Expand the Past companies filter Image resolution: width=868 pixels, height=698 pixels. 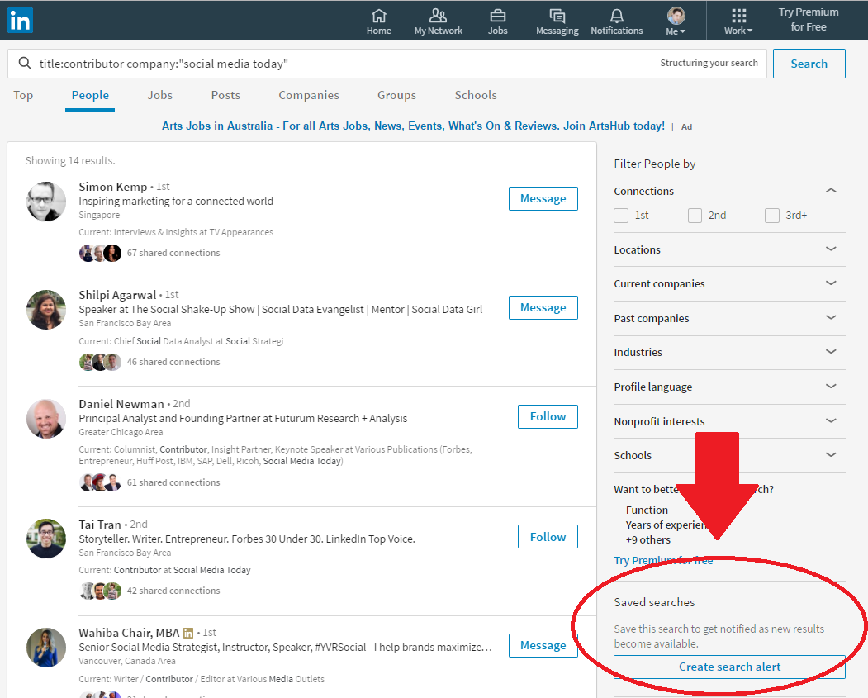tap(831, 318)
